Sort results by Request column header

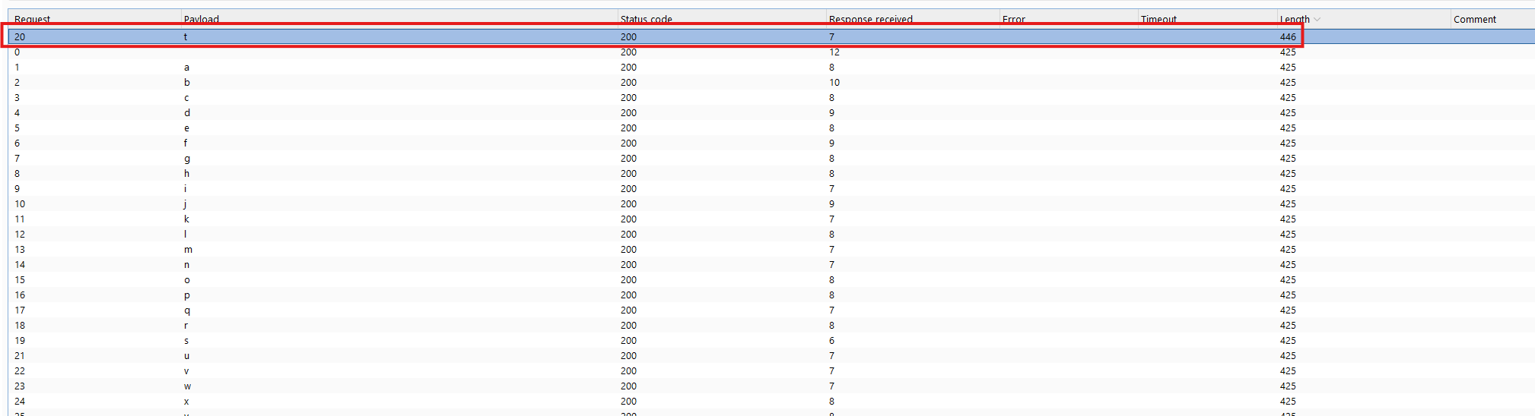click(x=32, y=19)
